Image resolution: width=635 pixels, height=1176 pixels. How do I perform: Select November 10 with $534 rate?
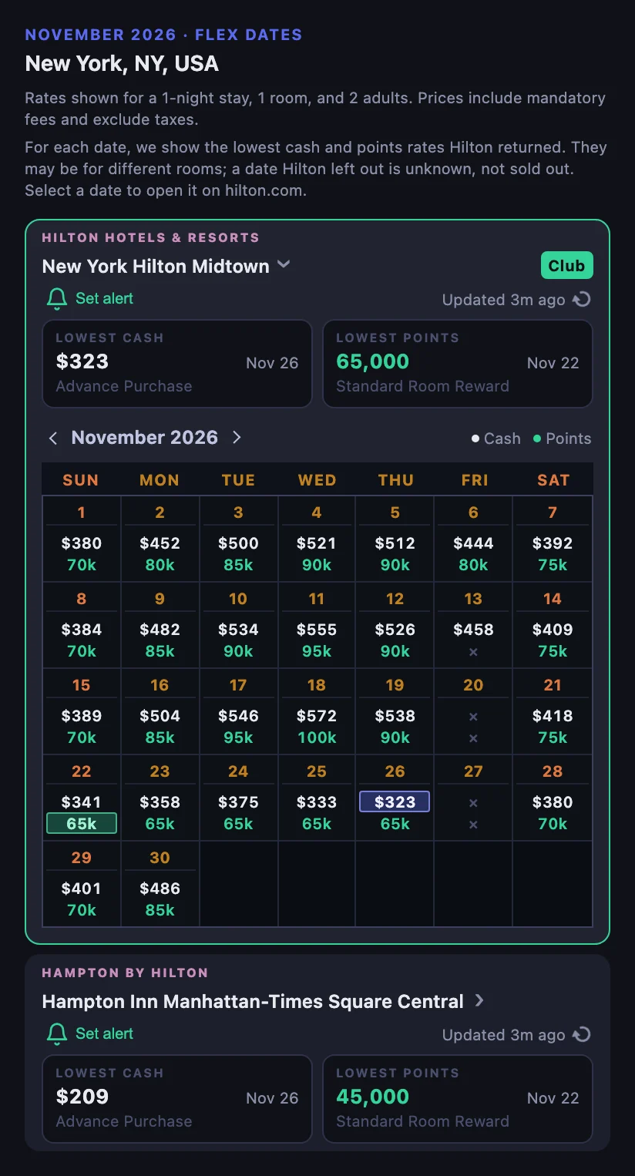pyautogui.click(x=239, y=625)
